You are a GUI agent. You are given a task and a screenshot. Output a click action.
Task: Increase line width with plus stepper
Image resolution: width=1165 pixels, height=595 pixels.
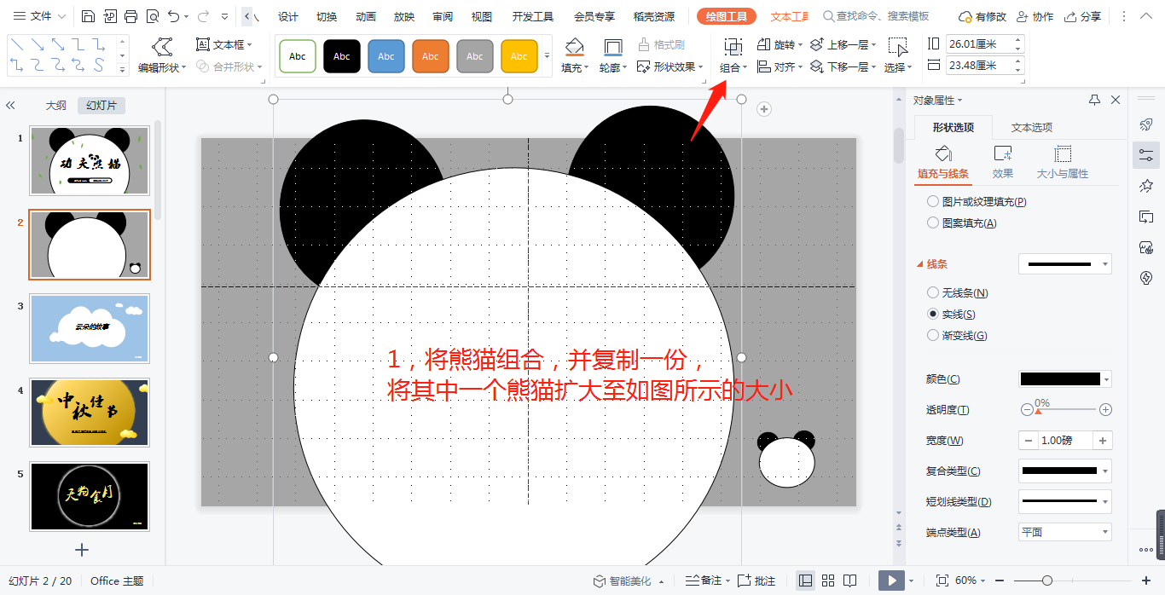click(x=1103, y=441)
